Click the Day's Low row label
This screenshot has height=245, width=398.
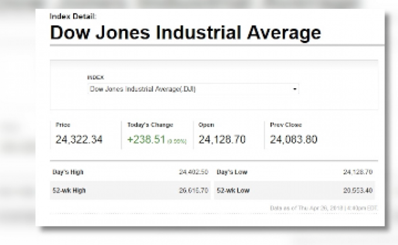[232, 173]
